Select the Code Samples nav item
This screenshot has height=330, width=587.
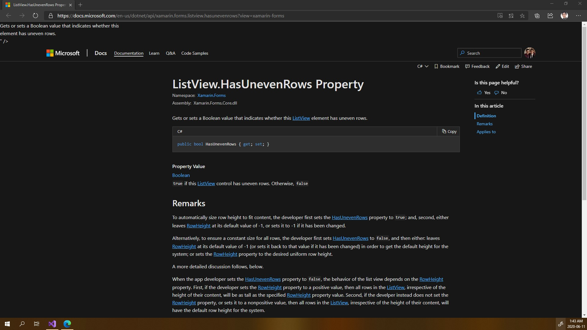195,53
